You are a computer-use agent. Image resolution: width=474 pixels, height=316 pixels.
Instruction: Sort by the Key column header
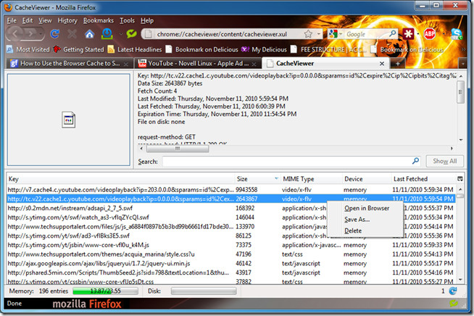pyautogui.click(x=121, y=179)
